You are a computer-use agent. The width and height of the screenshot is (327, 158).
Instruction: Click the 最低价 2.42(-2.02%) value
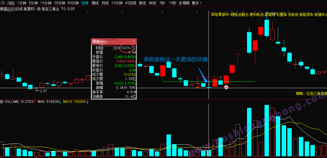click(125, 65)
